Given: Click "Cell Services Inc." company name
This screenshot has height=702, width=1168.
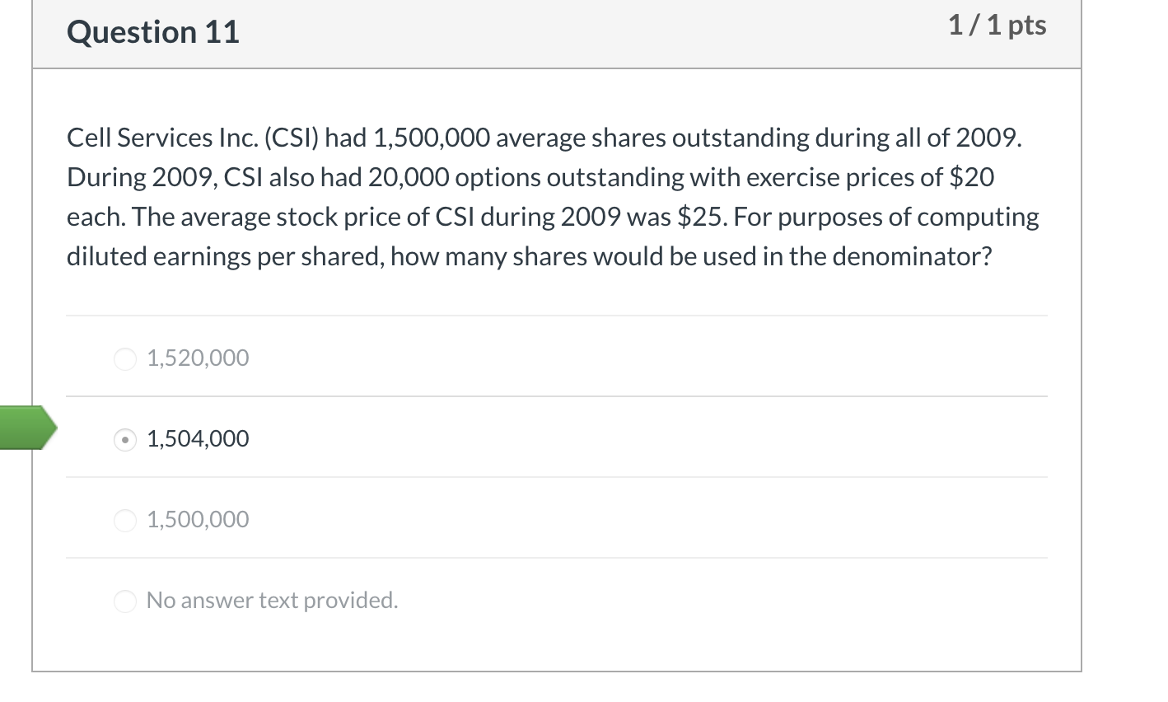Looking at the screenshot, I should coord(162,138).
